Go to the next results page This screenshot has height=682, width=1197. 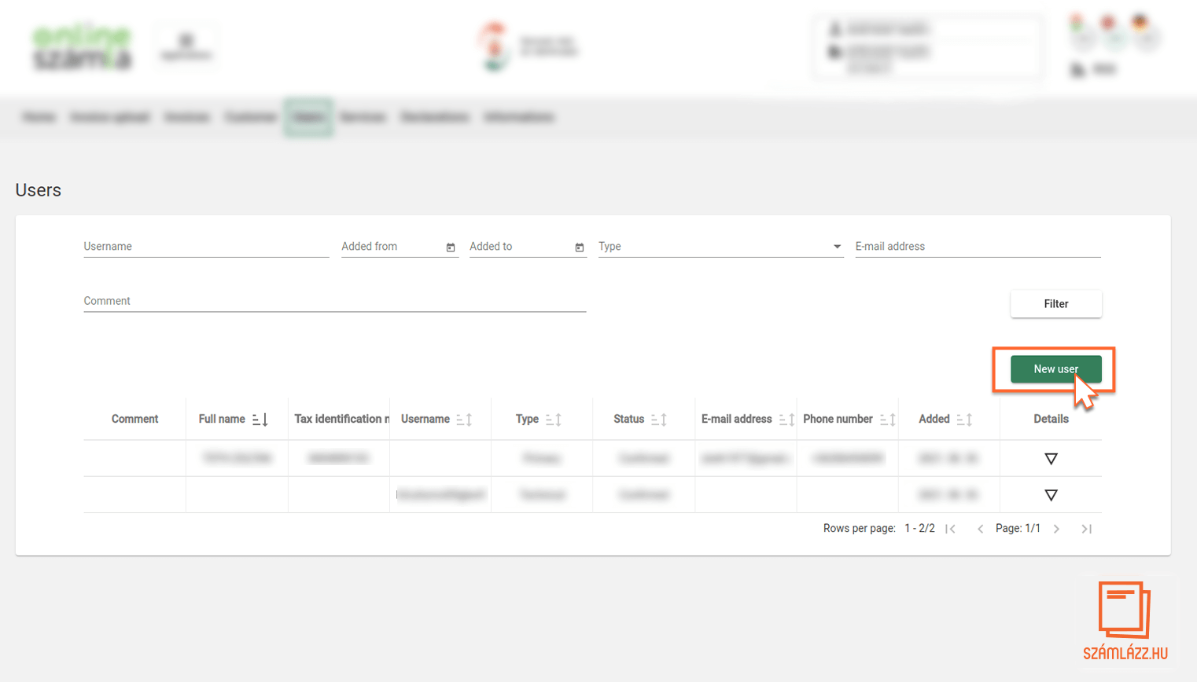click(1057, 529)
